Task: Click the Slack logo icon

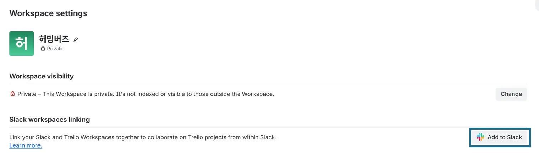Action: coord(481,137)
